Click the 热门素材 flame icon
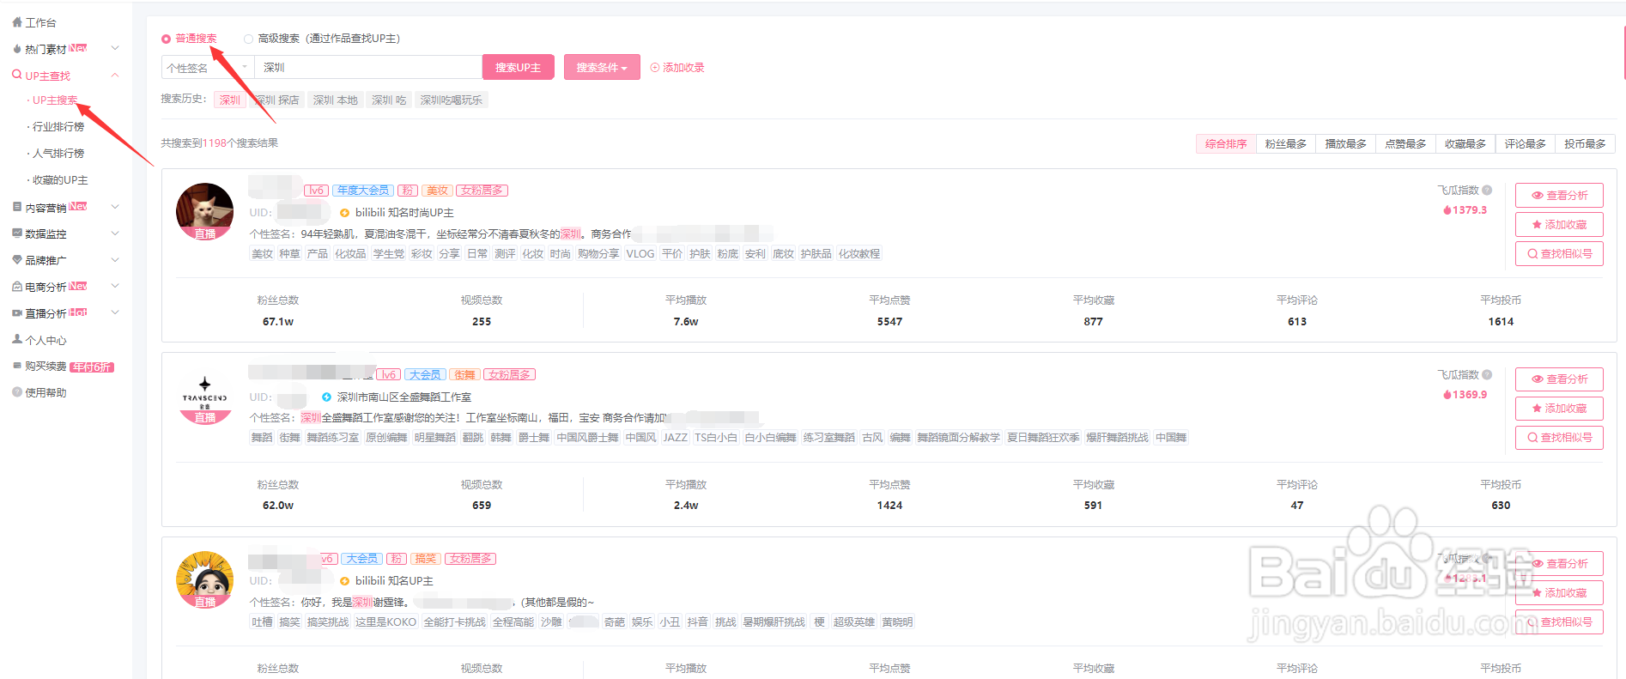The width and height of the screenshot is (1626, 679). (17, 49)
